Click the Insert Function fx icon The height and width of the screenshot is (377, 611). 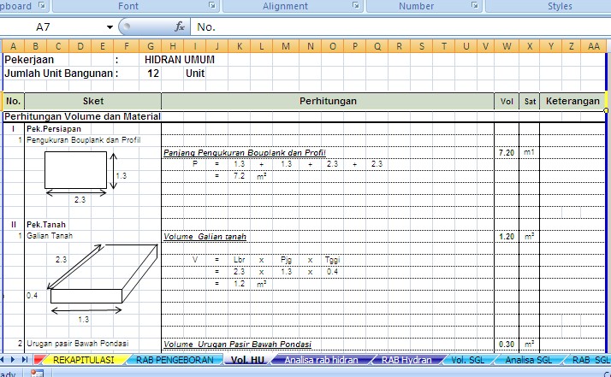[180, 27]
